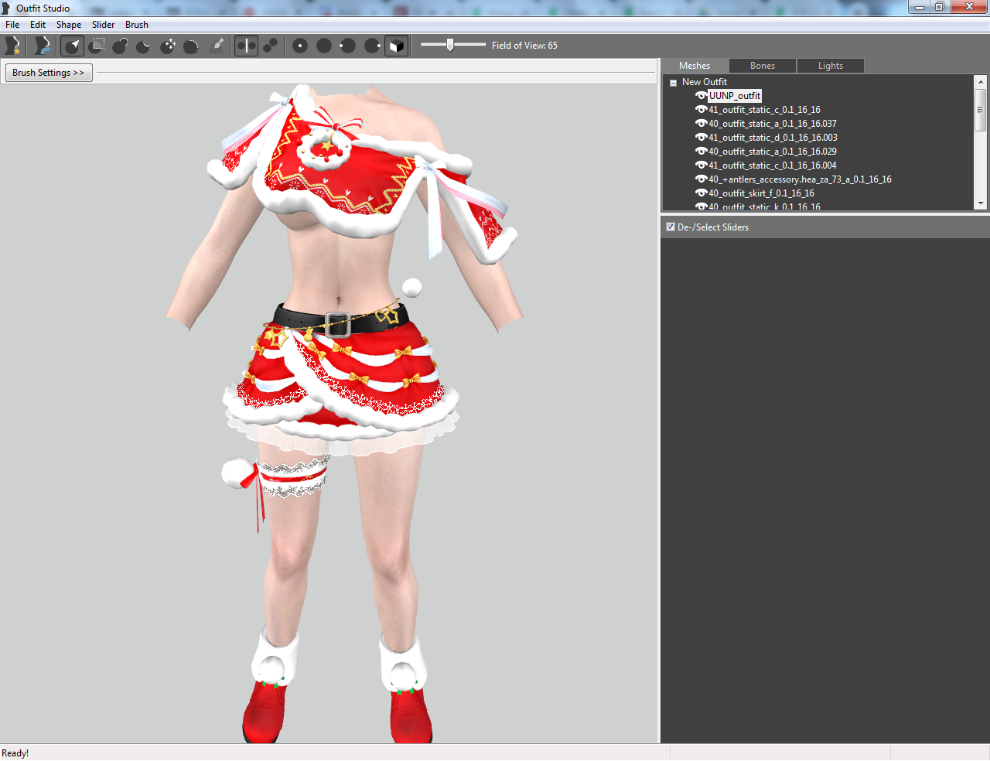Viewport: 990px width, 761px height.
Task: Select mesh name 41_outfit_static_d_0.1_16_16.003
Action: tap(773, 138)
